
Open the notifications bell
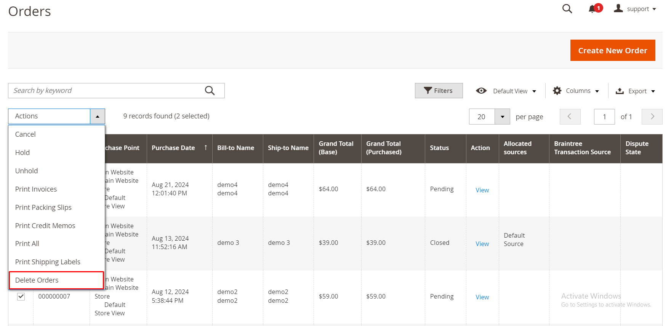593,9
